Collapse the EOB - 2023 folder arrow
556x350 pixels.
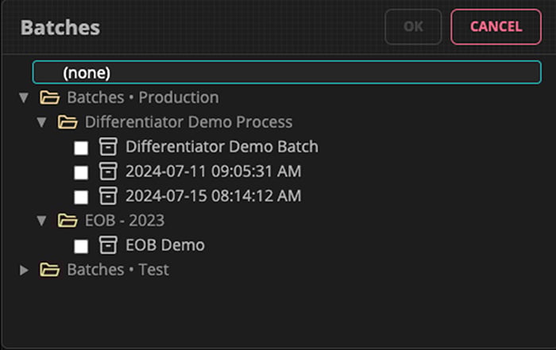pyautogui.click(x=42, y=221)
